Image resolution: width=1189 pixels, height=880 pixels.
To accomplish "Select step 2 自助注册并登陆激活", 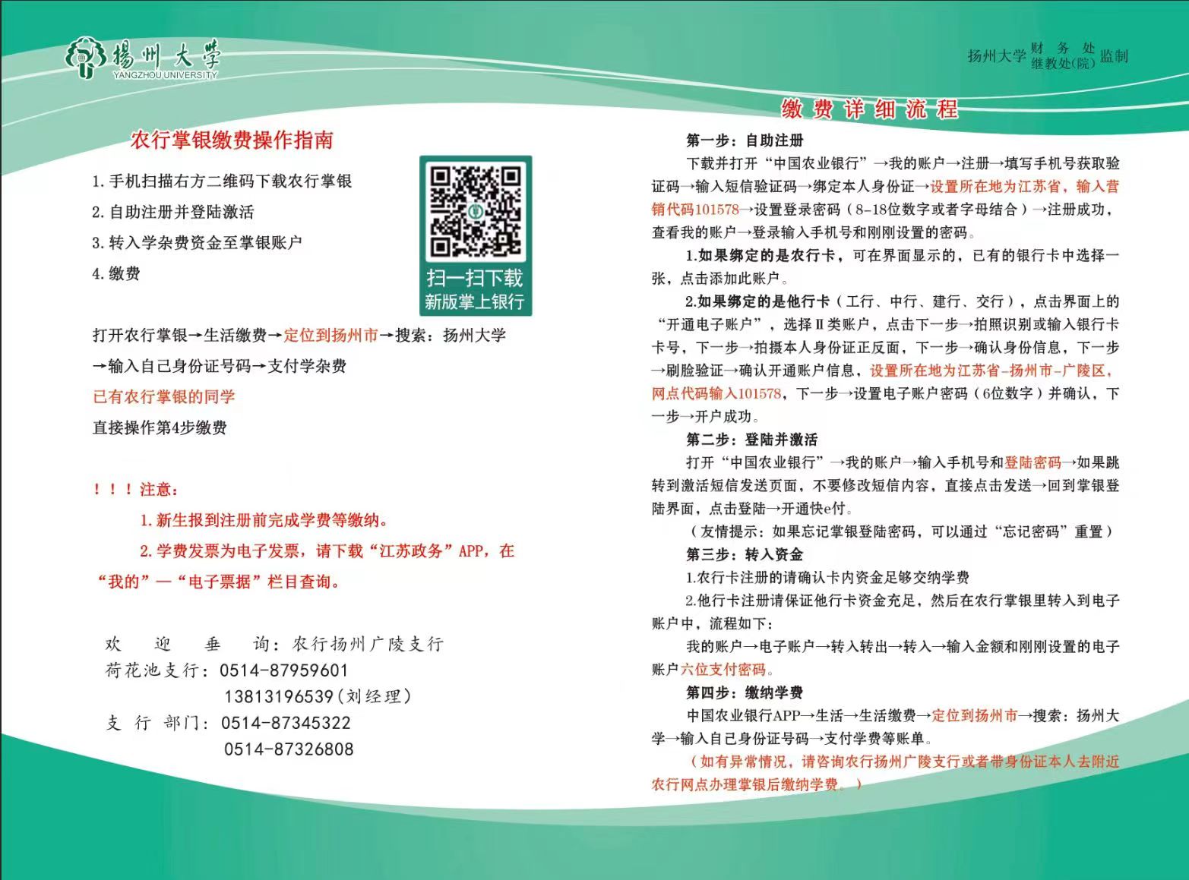I will coord(173,212).
